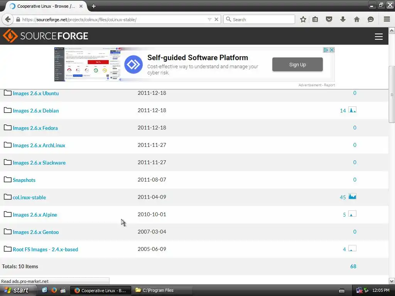
Task: Open Images 2.6.x Slackware folder
Action: pos(39,163)
